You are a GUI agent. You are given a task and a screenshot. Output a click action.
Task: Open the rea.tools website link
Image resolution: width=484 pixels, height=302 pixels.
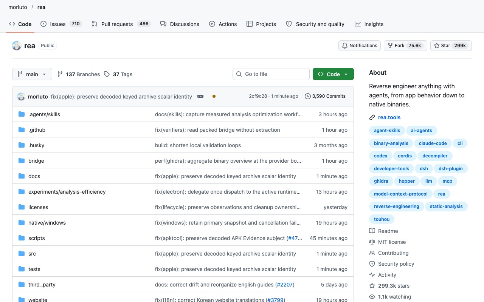(389, 117)
